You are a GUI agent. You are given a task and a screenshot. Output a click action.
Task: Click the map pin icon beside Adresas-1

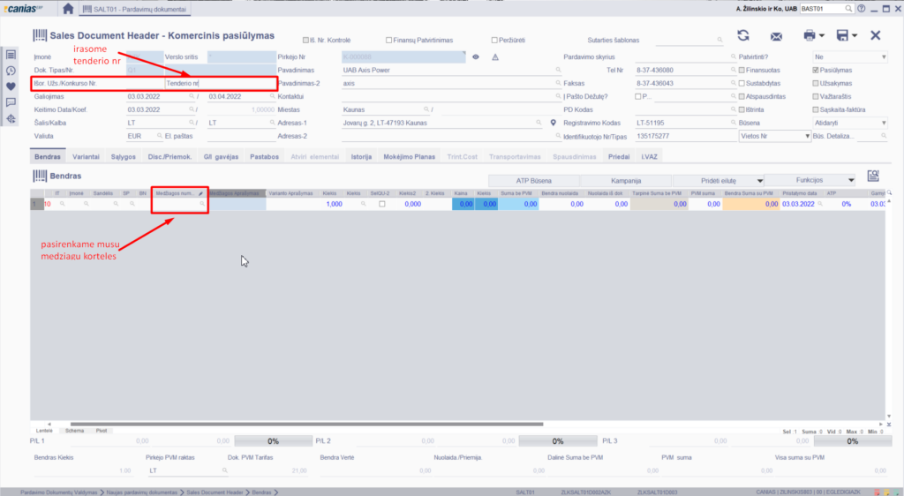pyautogui.click(x=553, y=123)
